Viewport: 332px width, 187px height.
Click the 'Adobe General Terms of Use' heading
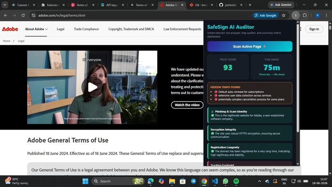click(x=68, y=140)
